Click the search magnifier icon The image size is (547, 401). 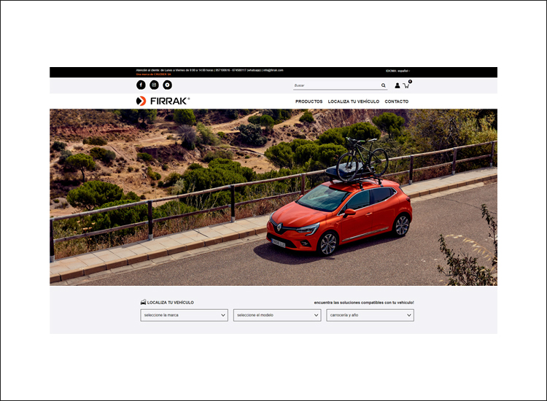click(x=384, y=85)
